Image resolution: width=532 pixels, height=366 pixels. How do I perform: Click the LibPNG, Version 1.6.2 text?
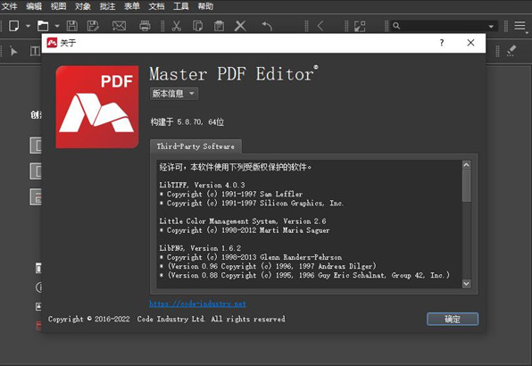click(x=200, y=248)
